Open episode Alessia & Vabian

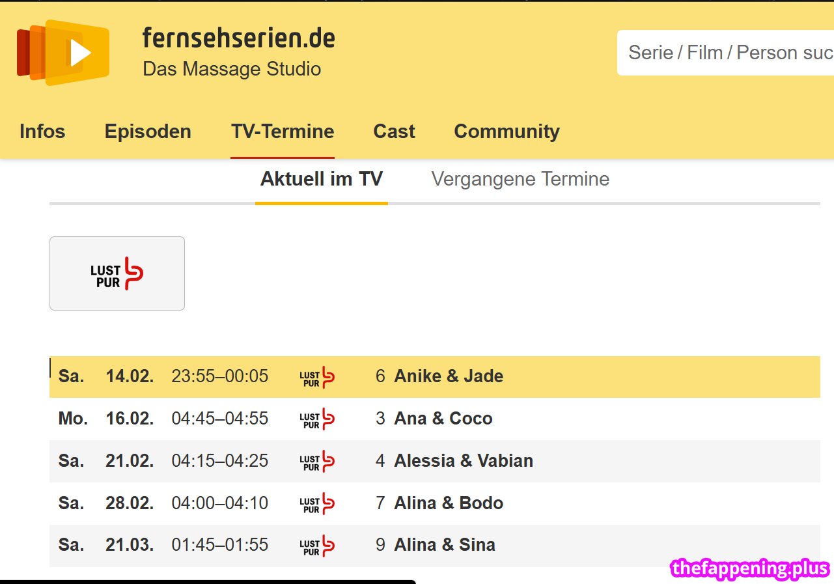(x=464, y=461)
